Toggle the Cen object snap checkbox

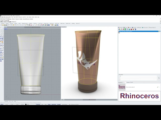(x=13, y=103)
